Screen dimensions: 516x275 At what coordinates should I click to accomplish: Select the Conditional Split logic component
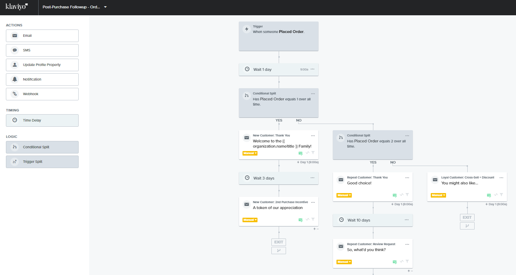pyautogui.click(x=42, y=147)
